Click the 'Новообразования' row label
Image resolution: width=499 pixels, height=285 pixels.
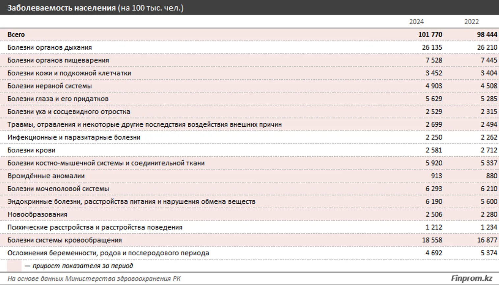tap(38, 214)
